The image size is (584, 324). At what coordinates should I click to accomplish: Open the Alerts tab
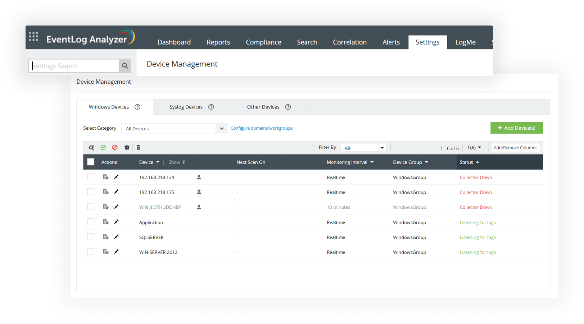point(391,42)
